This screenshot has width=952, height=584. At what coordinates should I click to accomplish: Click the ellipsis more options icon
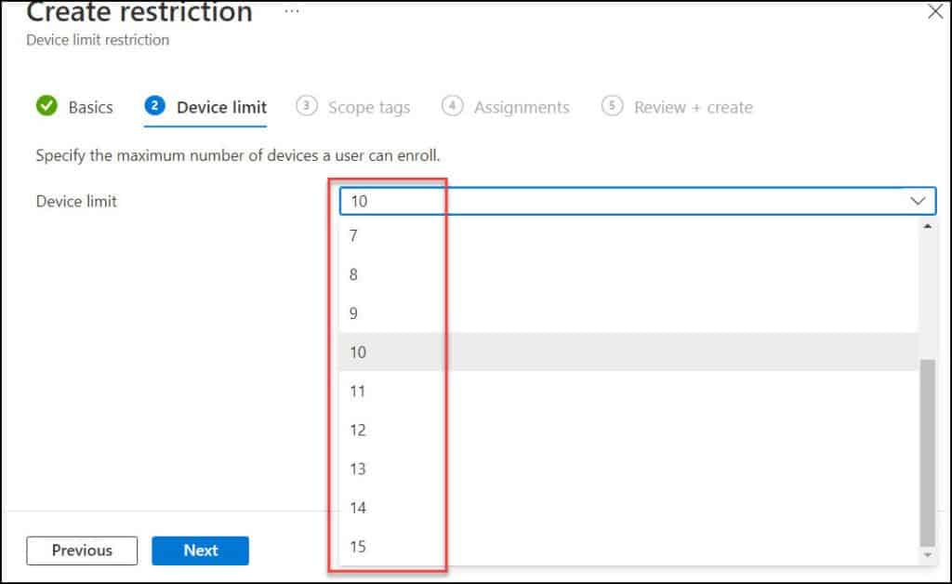tap(292, 12)
